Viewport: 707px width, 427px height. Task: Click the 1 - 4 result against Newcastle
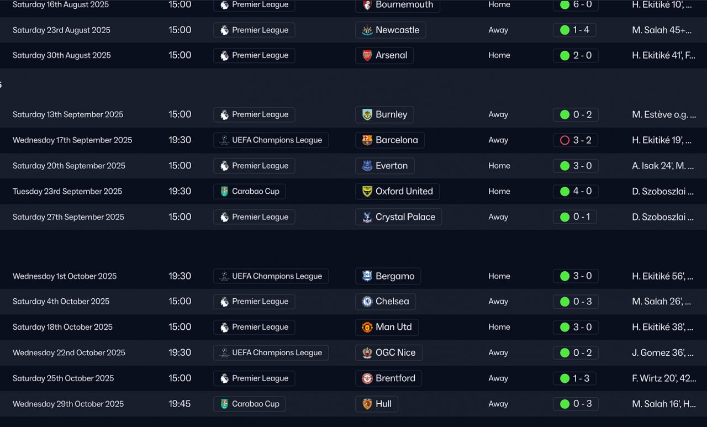(574, 30)
